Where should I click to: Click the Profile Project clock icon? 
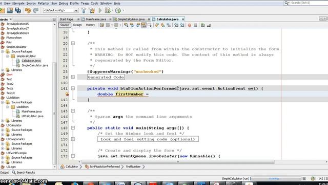[118, 10]
